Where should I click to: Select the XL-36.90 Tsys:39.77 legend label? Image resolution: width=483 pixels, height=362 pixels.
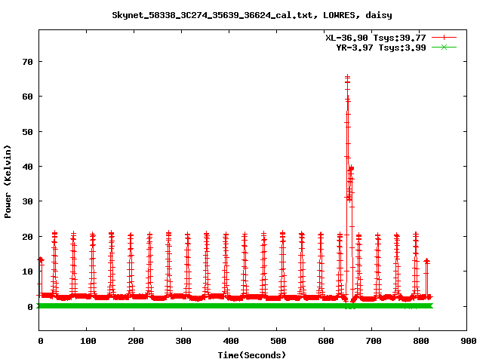(x=376, y=38)
